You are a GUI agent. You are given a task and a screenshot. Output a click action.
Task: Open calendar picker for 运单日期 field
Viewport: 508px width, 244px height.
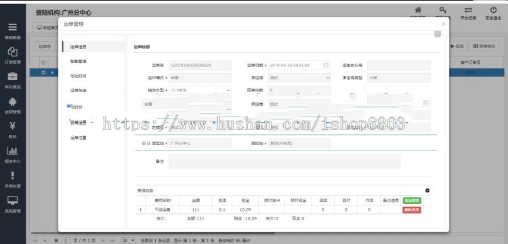(x=326, y=66)
